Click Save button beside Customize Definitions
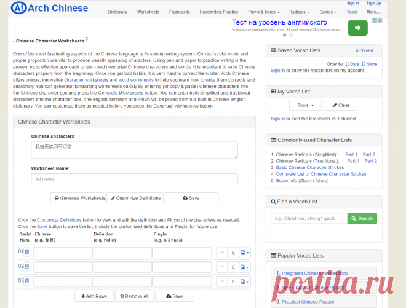The height and width of the screenshot is (308, 406). [191, 198]
